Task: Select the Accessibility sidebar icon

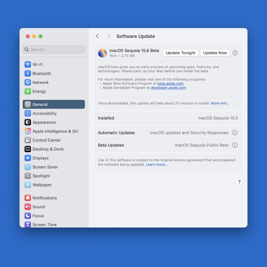Action: [x=28, y=113]
